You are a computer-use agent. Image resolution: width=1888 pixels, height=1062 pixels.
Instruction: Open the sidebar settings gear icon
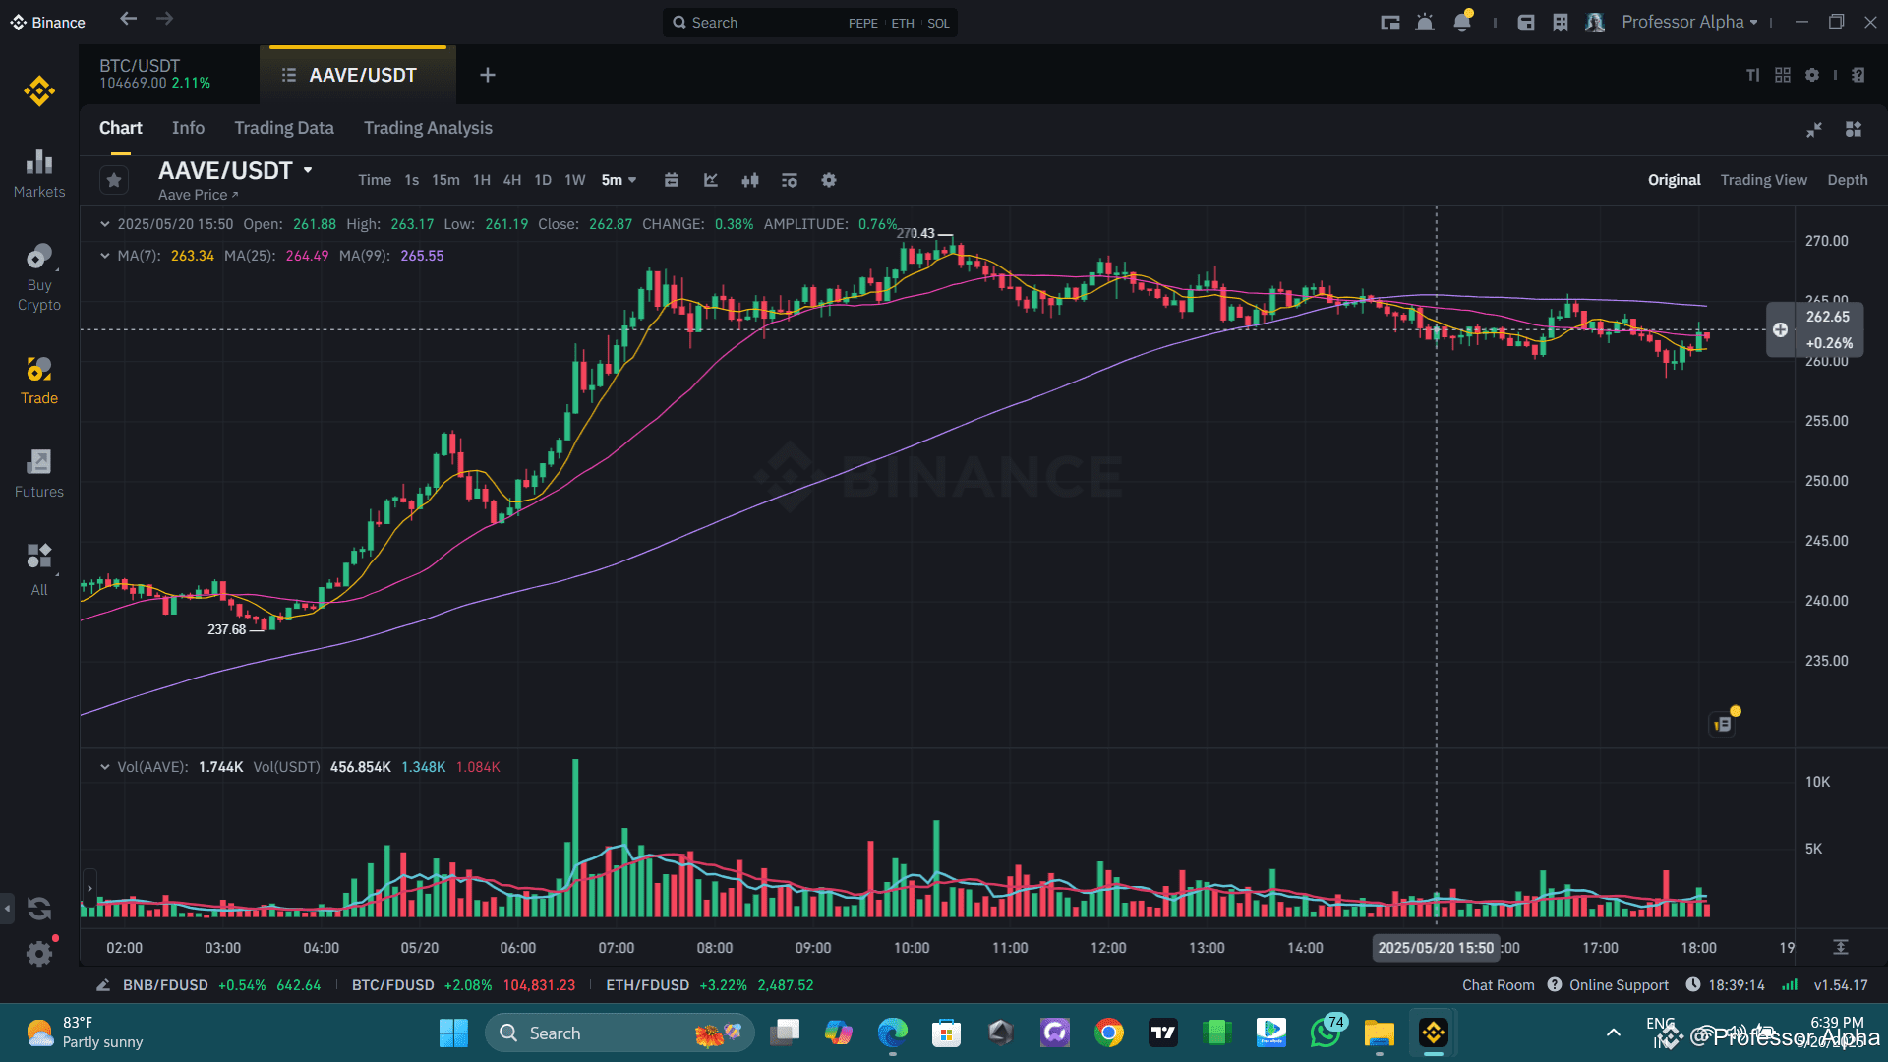pyautogui.click(x=39, y=953)
